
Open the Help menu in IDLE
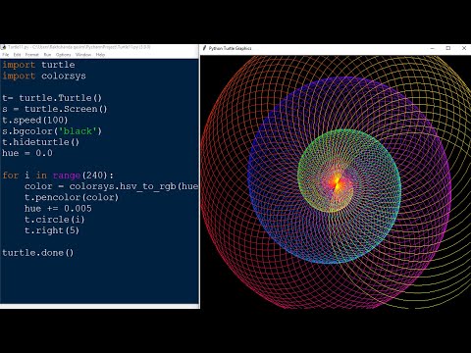click(100, 55)
